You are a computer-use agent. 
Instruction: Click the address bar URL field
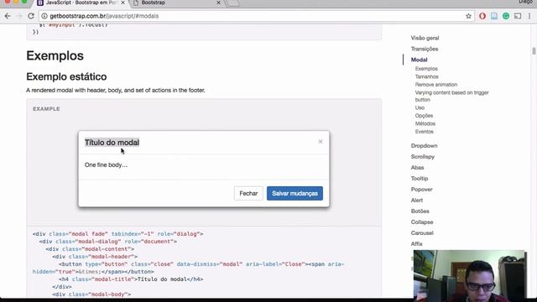[x=253, y=16]
